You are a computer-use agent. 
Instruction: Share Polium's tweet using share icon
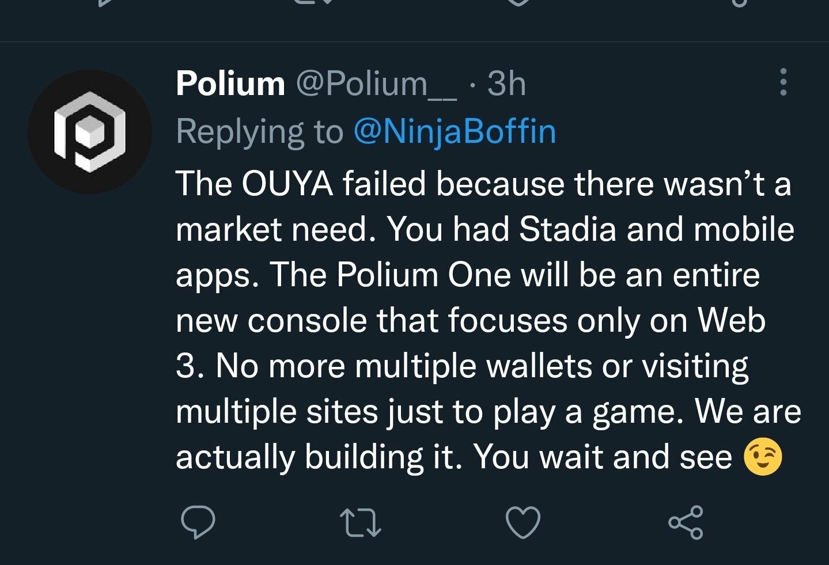pos(686,522)
